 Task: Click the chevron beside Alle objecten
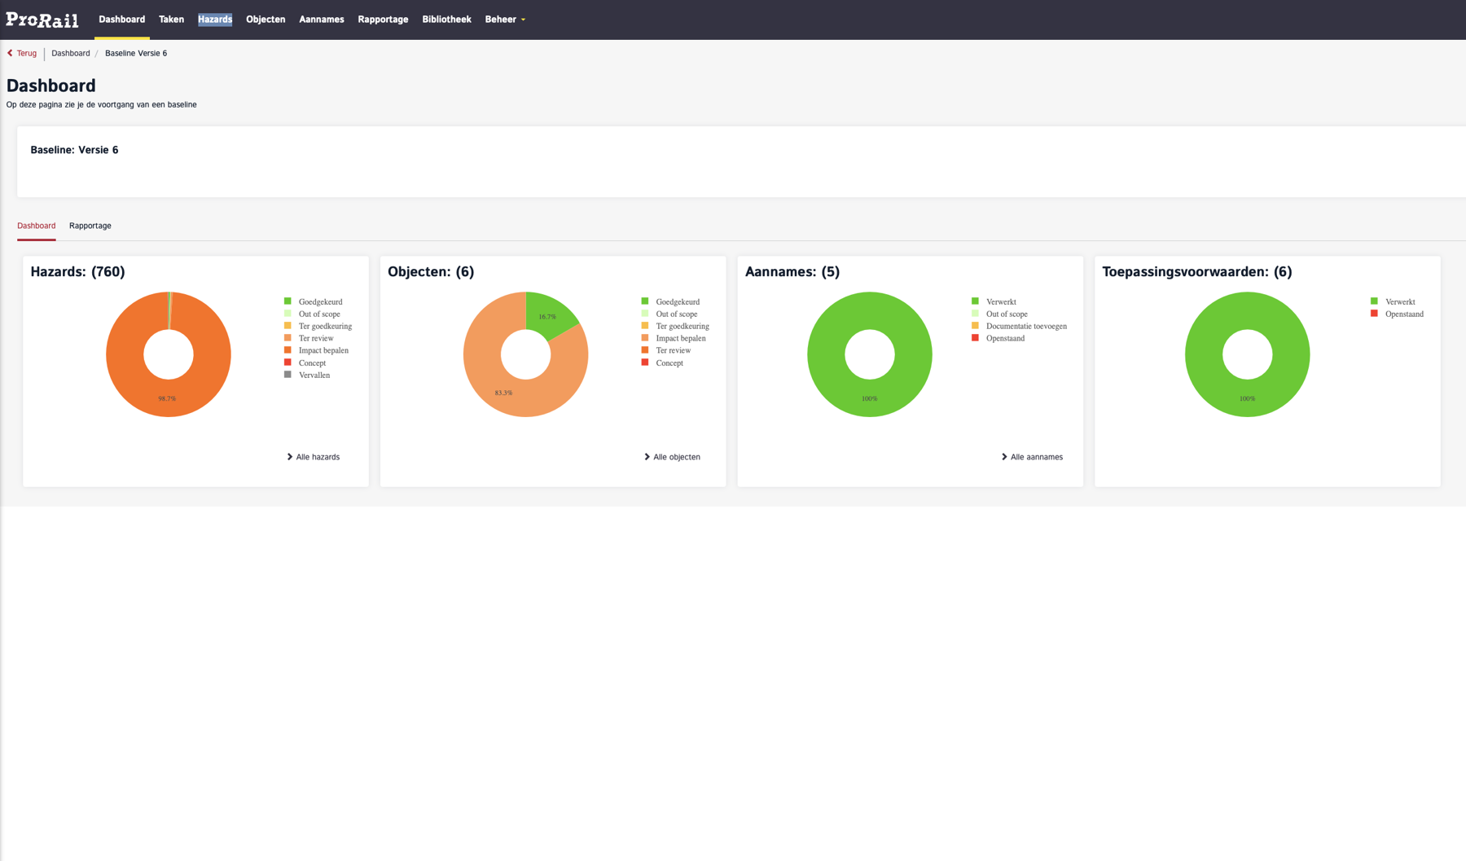pyautogui.click(x=647, y=457)
